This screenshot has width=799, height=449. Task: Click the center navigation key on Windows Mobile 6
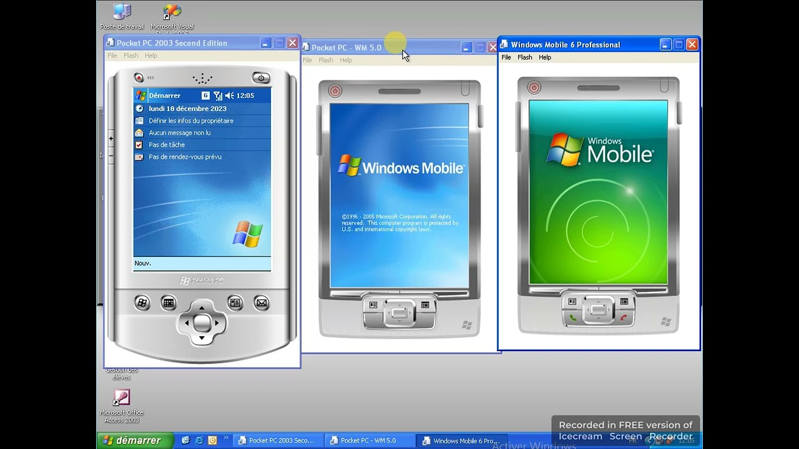pyautogui.click(x=599, y=309)
